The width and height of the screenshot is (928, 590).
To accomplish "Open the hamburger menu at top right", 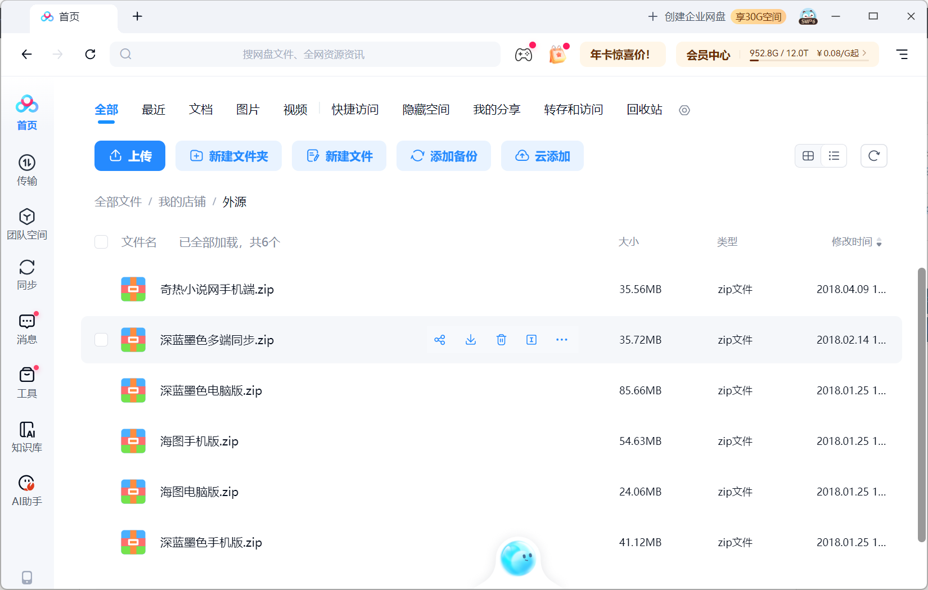I will coord(902,55).
